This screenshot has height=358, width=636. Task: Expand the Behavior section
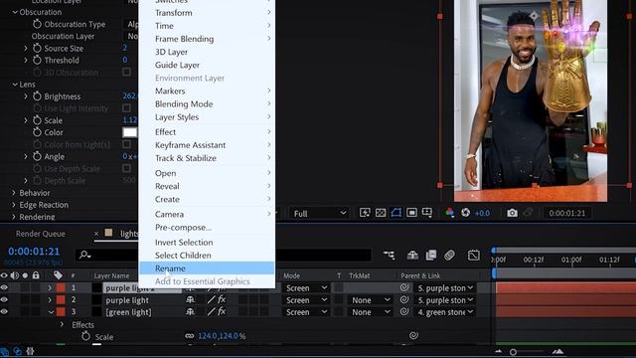point(14,193)
